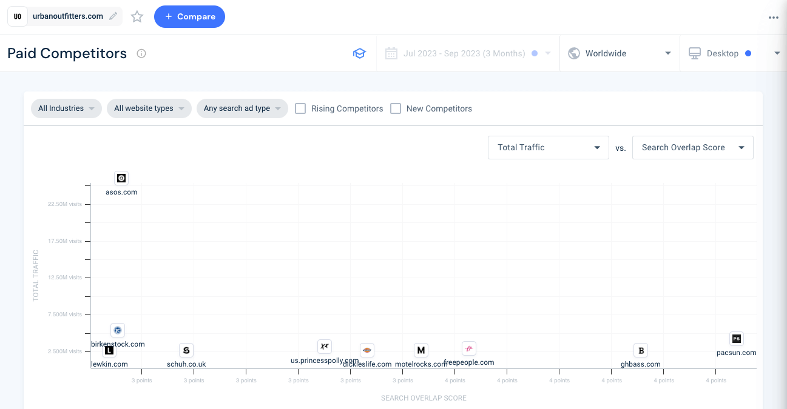This screenshot has height=409, width=787.
Task: Click the info icon next to Paid Competitors
Action: coord(141,53)
